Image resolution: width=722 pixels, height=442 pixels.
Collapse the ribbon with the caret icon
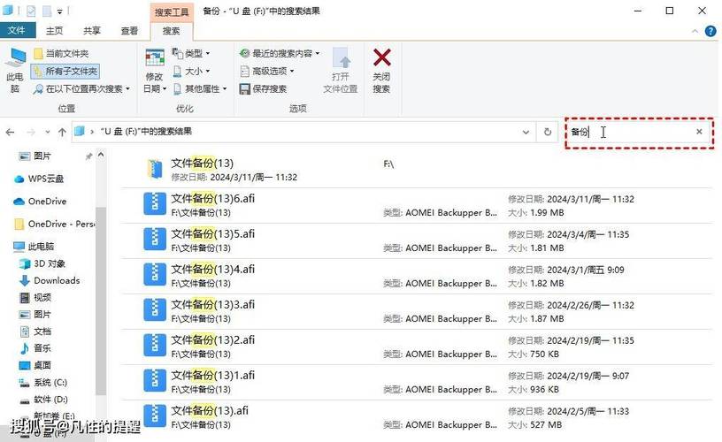point(695,31)
